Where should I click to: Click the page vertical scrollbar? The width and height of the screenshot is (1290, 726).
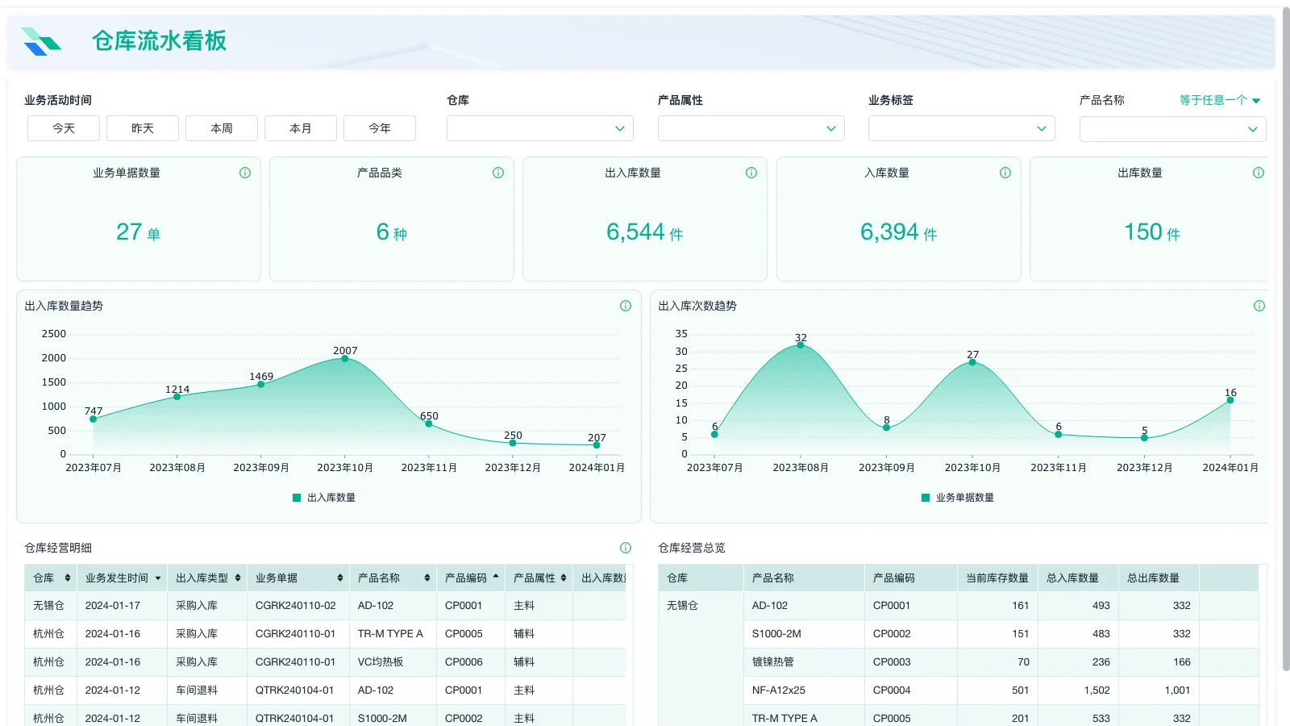coord(1285,339)
